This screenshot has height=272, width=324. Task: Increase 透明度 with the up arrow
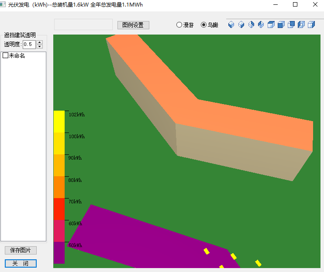point(40,42)
